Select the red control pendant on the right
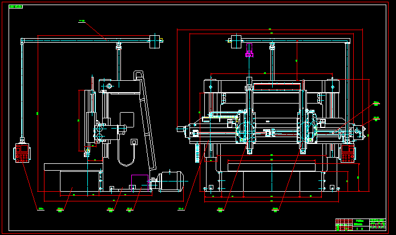This screenshot has width=396, height=235. (348, 154)
